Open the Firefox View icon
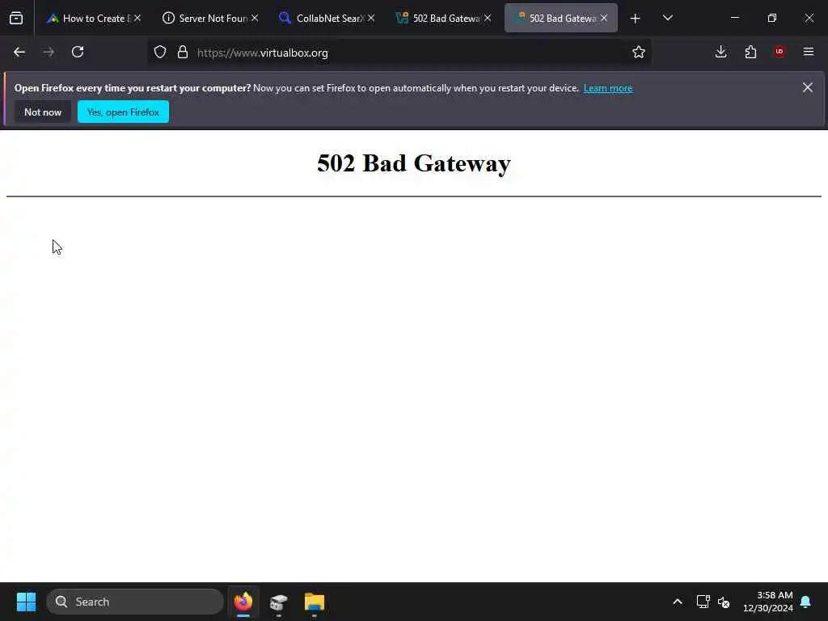This screenshot has height=621, width=828. click(16, 18)
